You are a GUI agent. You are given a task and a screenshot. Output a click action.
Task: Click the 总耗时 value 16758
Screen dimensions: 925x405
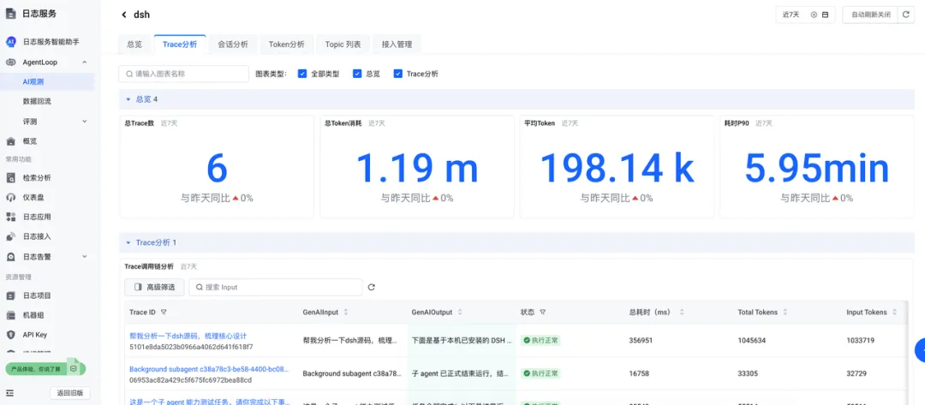pyautogui.click(x=640, y=373)
